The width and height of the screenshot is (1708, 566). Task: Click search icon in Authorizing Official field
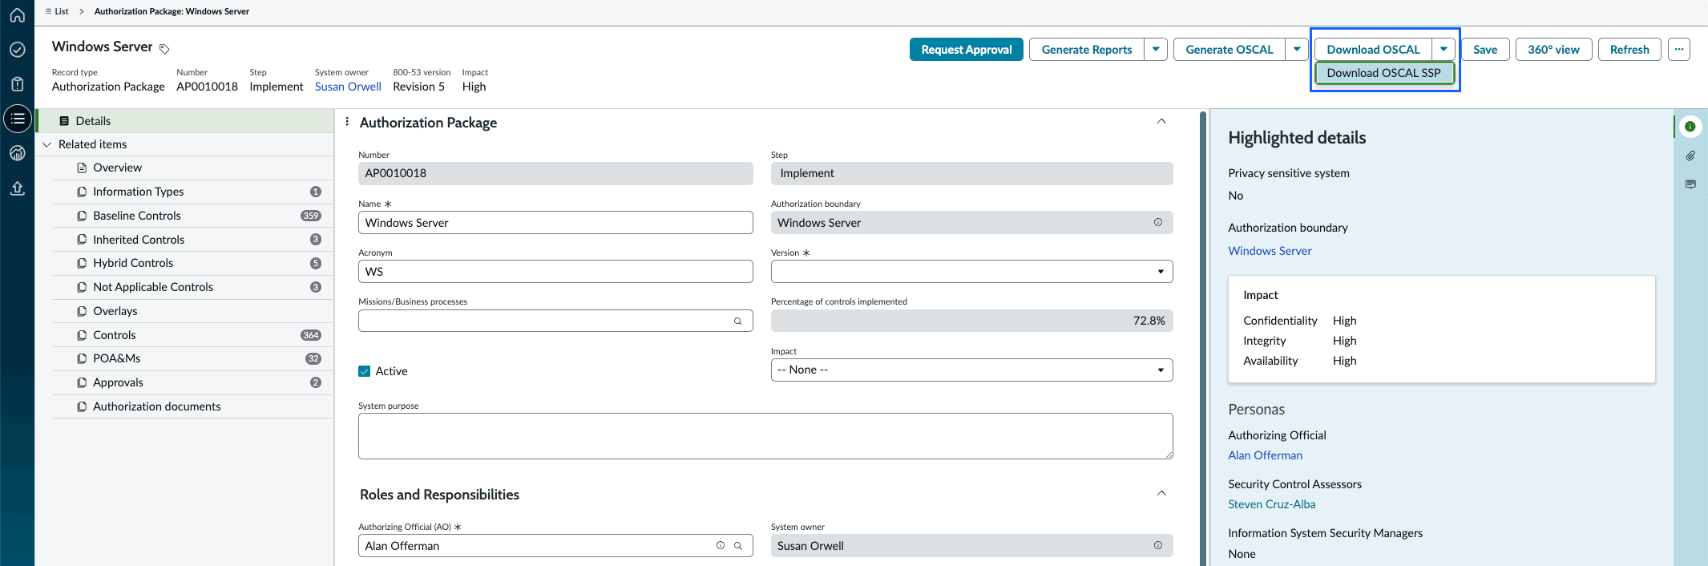coord(737,545)
